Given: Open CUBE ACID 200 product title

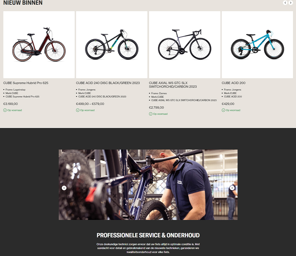Looking at the screenshot, I should (234, 83).
